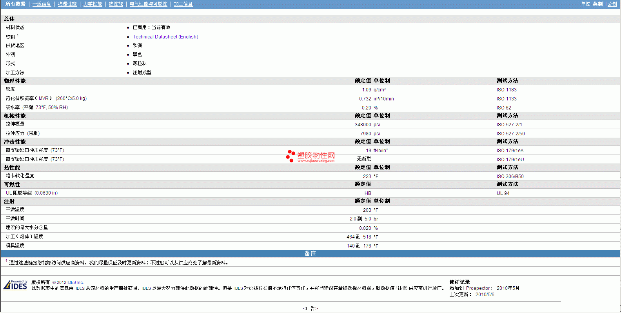Click the 維卡软化温度 property label

[x=20, y=176]
